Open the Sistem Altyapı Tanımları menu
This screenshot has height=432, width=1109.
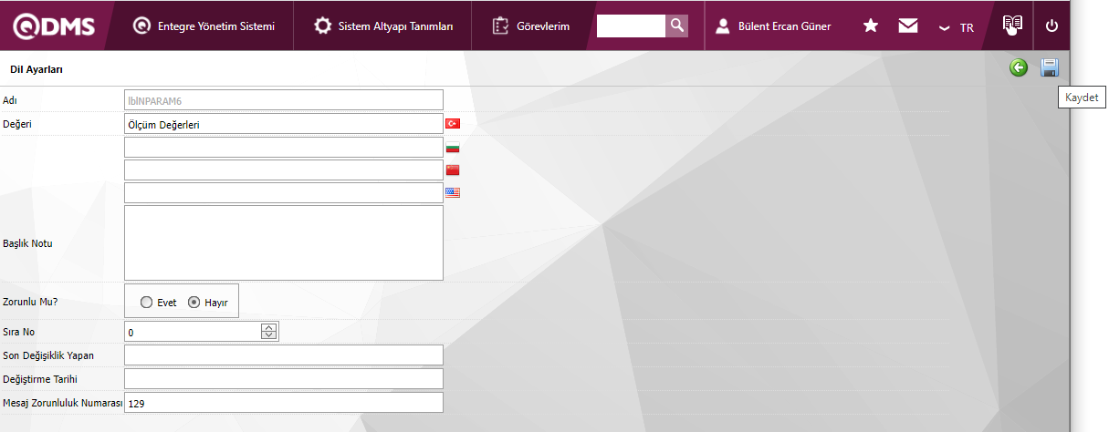(x=383, y=26)
